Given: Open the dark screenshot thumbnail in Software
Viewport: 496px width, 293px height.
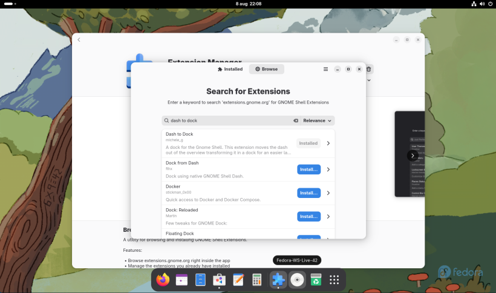Looking at the screenshot, I should pyautogui.click(x=410, y=154).
